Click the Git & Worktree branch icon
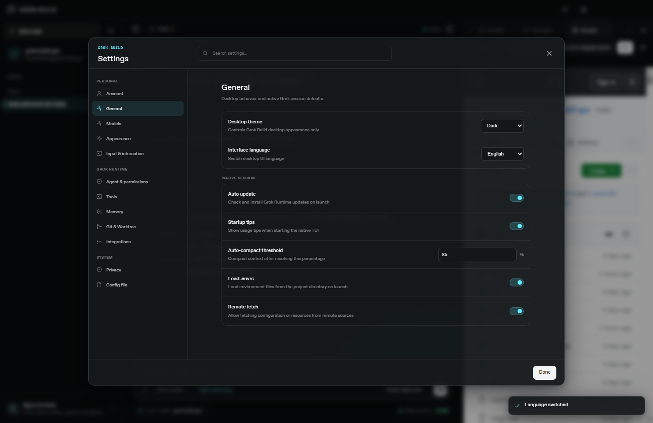Image resolution: width=653 pixels, height=423 pixels. (99, 226)
